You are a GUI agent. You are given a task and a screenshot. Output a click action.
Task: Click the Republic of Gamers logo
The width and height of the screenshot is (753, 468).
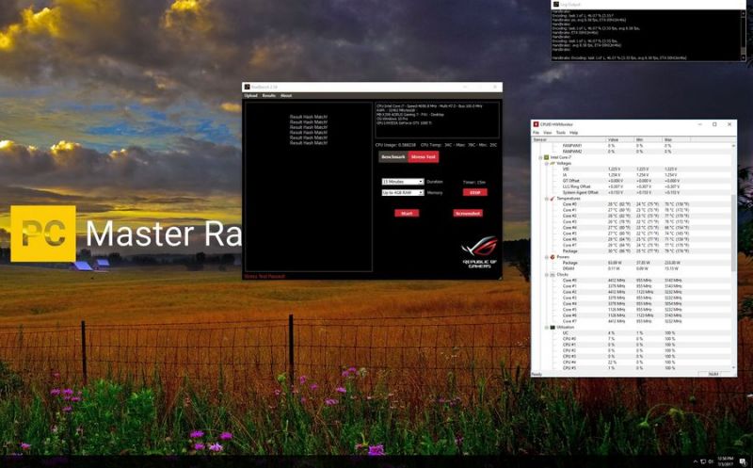(479, 252)
